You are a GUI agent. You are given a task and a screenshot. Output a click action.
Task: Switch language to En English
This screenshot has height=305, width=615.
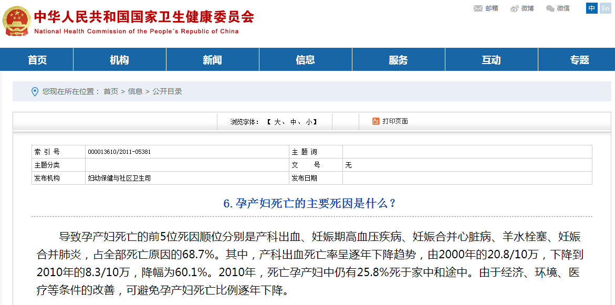coord(605,8)
